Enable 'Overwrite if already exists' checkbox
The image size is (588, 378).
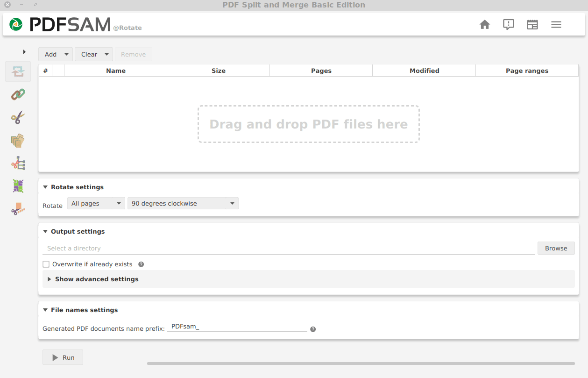(x=46, y=264)
